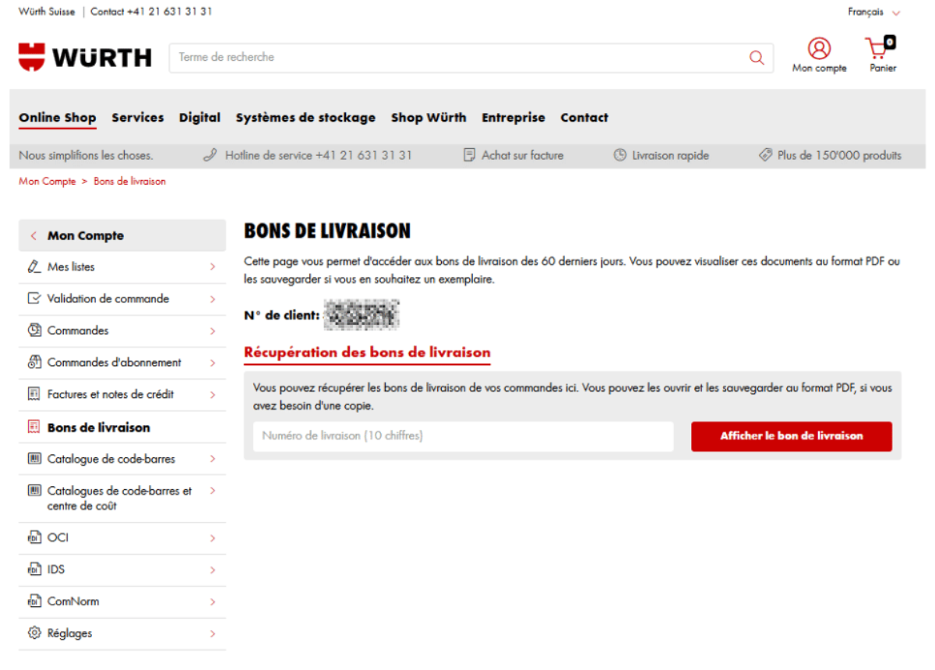Click the Würth logo

(x=85, y=58)
